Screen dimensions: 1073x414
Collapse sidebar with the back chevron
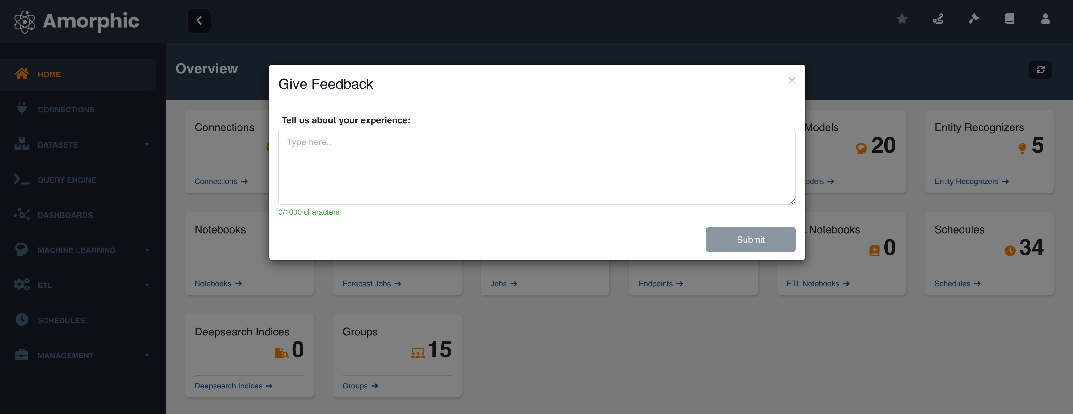tap(199, 21)
